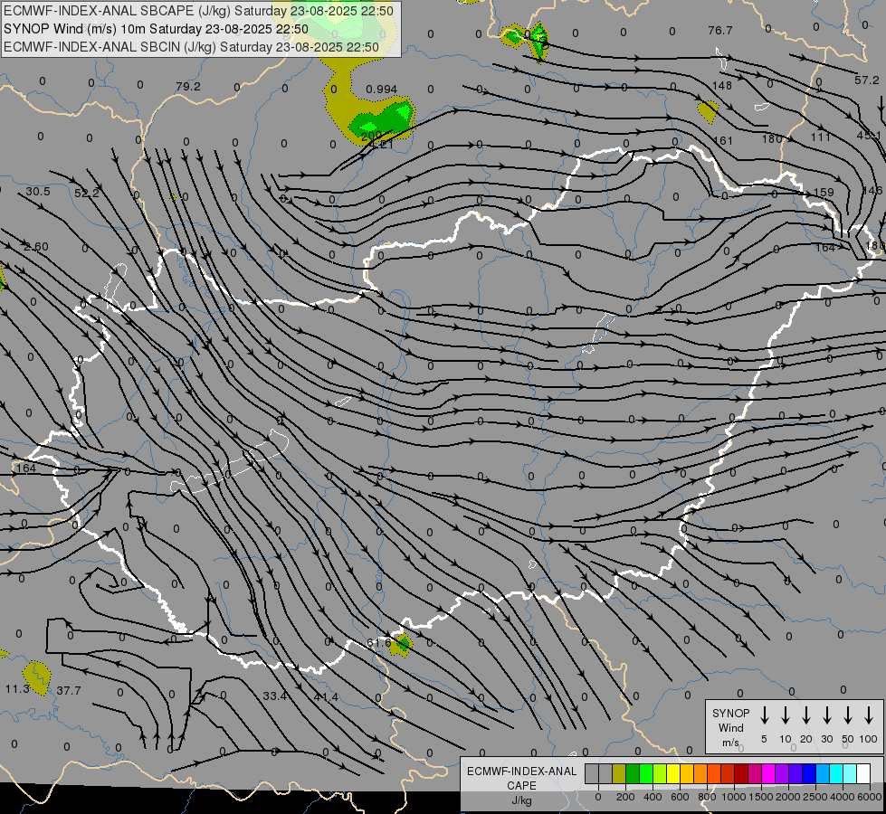The width and height of the screenshot is (886, 814).
Task: Pick the orange swatch above the 800 tick
Action: (700, 774)
